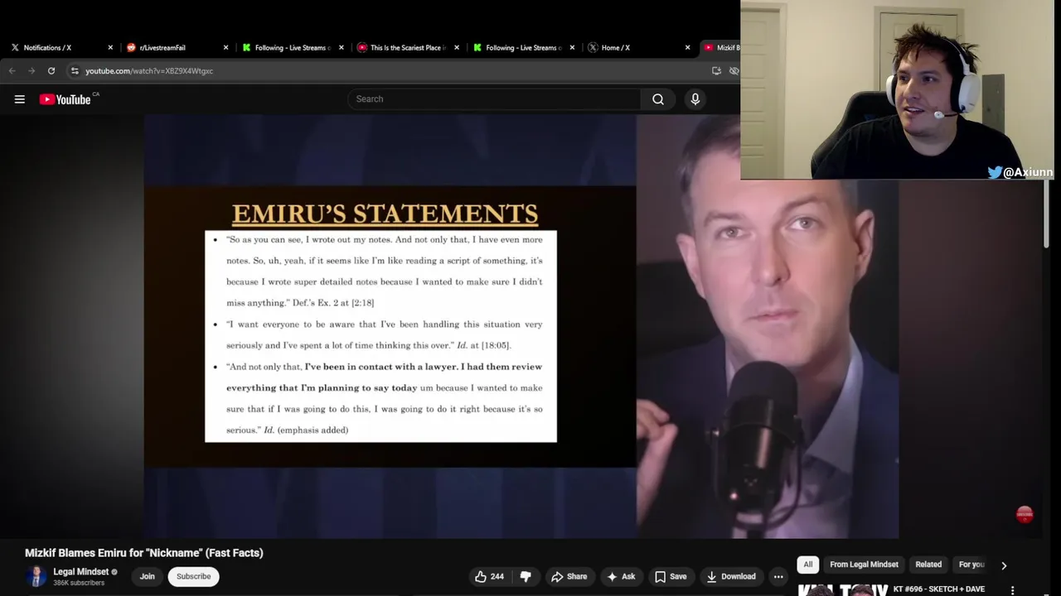Screen dimensions: 1061x596
Task: Click the Mizkif Blames Emiru video title
Action: point(143,553)
